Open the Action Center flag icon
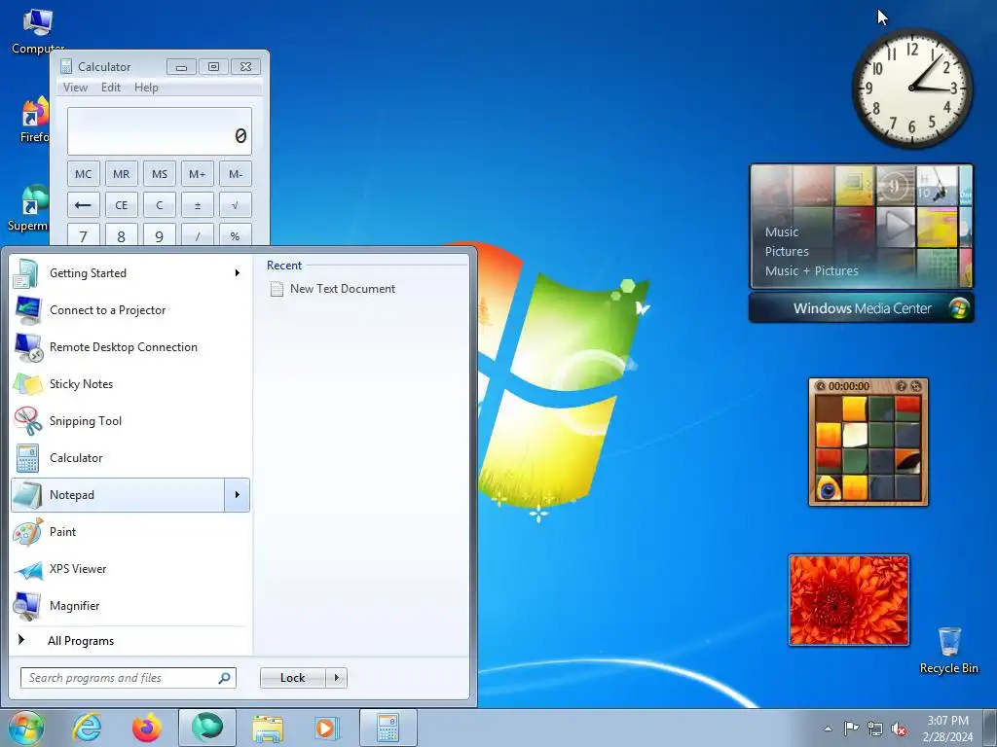 click(851, 729)
